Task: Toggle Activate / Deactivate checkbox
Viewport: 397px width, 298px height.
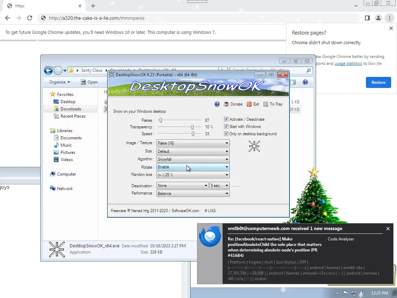Action: point(226,119)
